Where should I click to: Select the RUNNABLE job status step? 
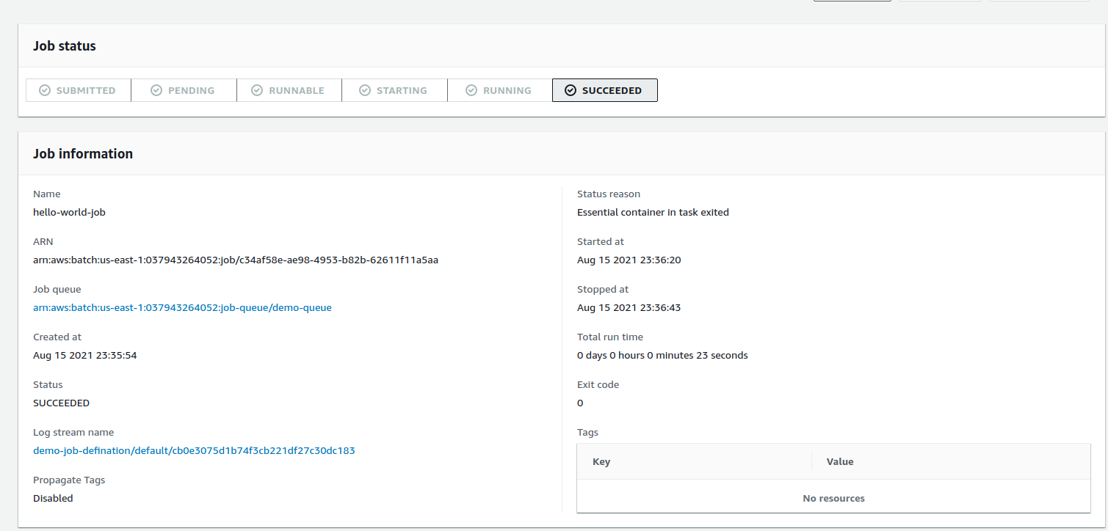point(289,90)
